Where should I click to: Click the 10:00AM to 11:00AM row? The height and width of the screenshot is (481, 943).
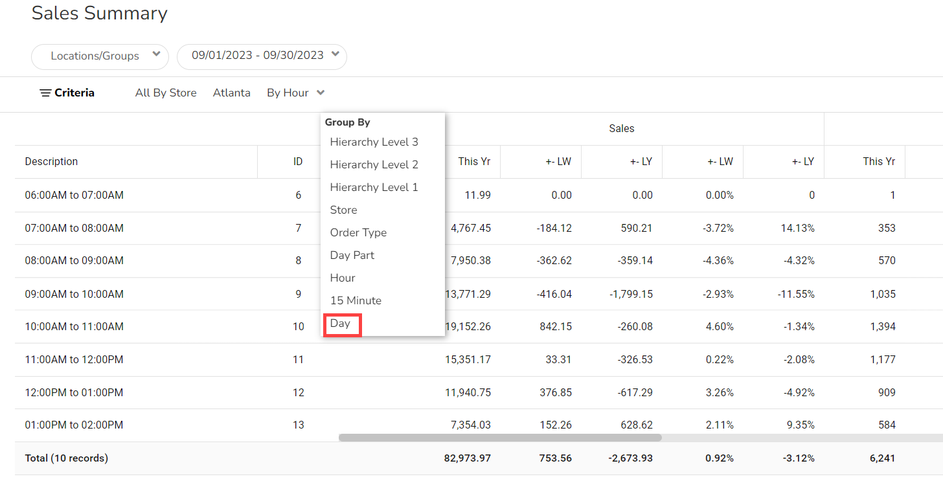pos(74,327)
